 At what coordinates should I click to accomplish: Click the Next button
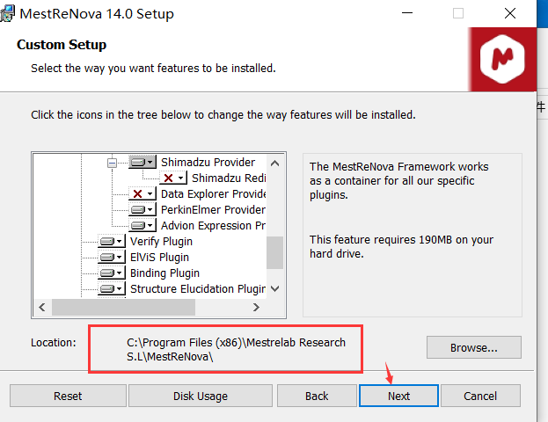tap(398, 396)
